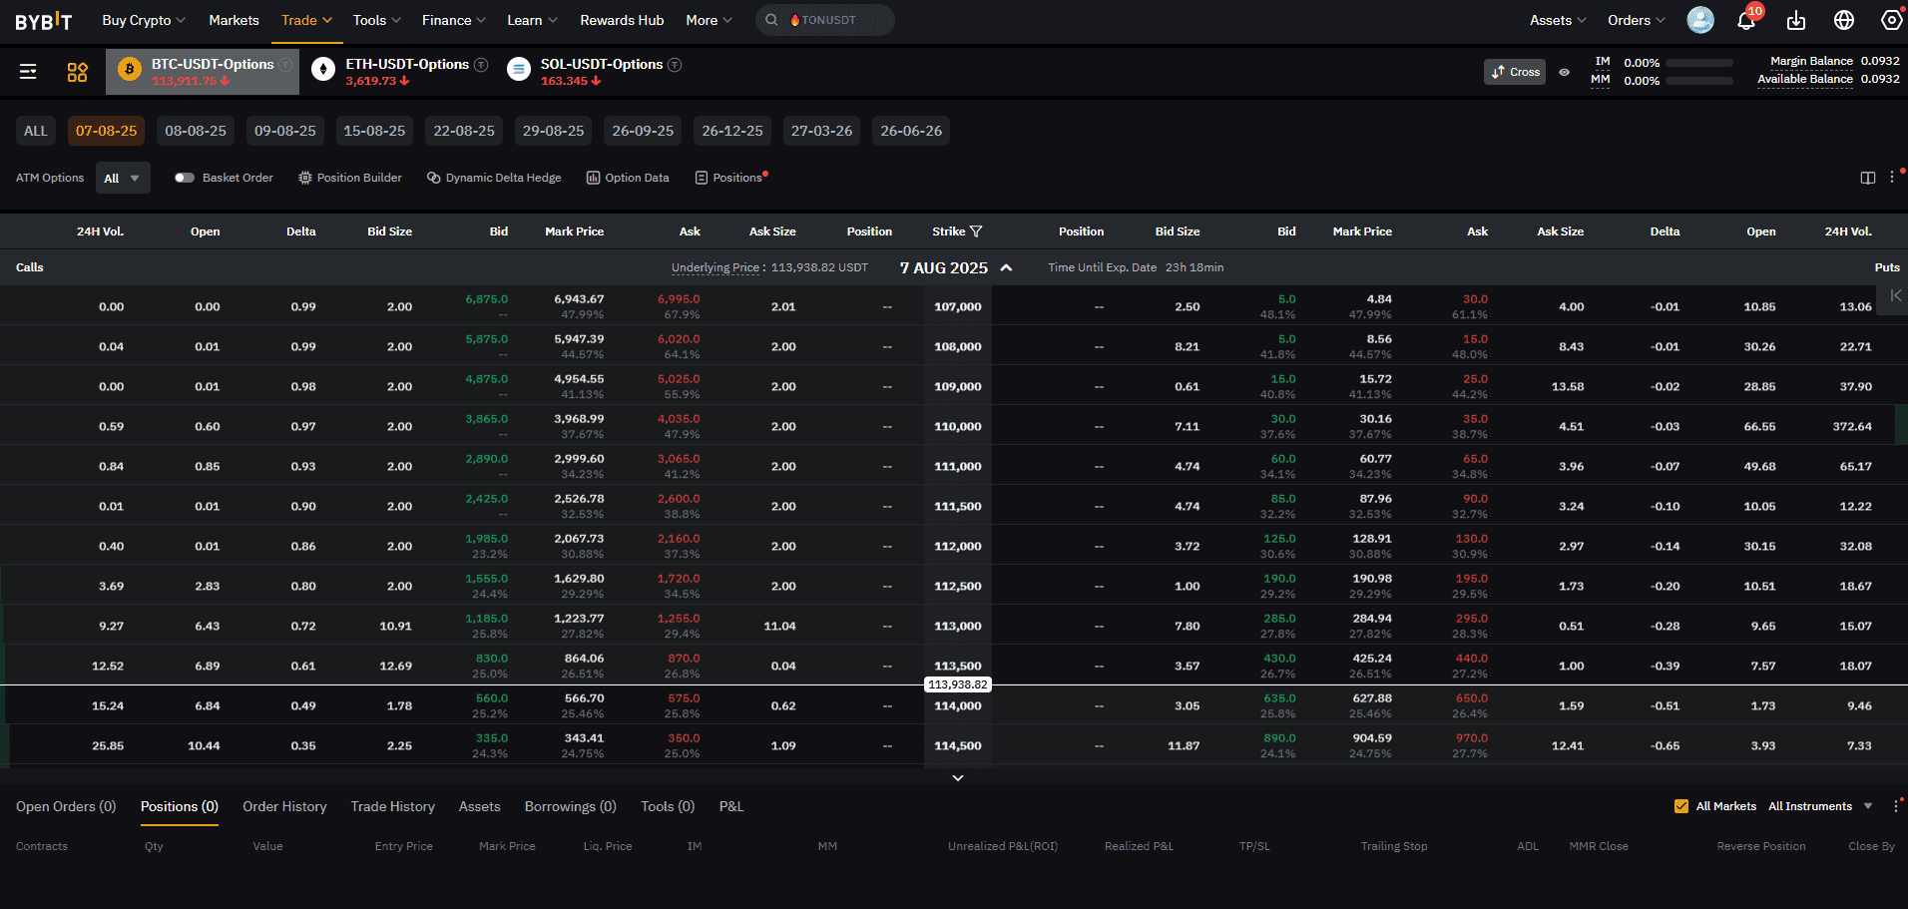Expand the Trade menu
The height and width of the screenshot is (909, 1908).
click(x=306, y=20)
